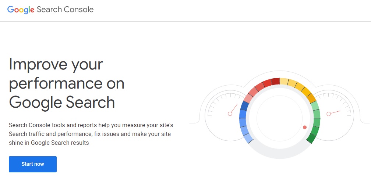
Task: Click the right gauge needle pivot circle
Action: [x=329, y=114]
